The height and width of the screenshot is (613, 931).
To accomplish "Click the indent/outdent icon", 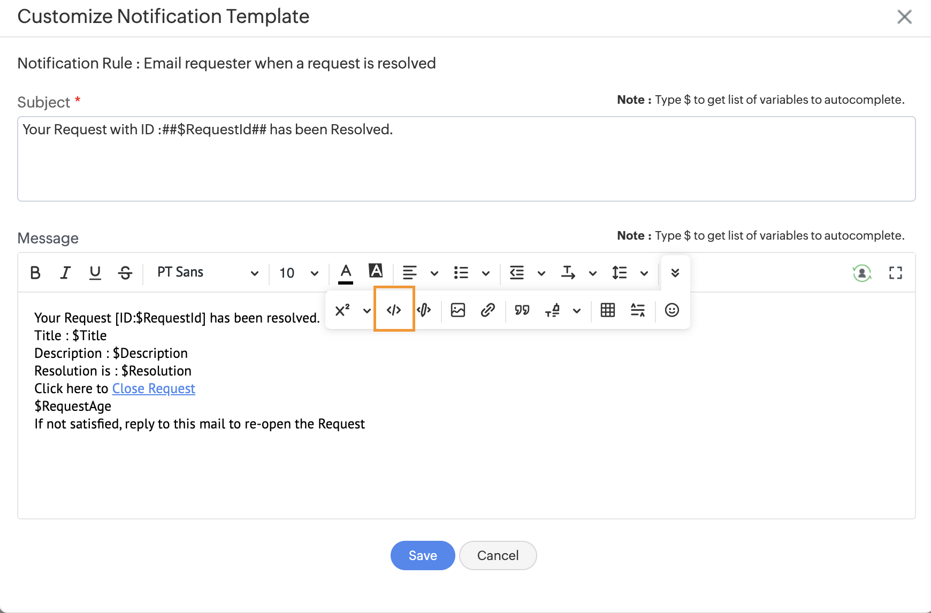I will tap(517, 273).
